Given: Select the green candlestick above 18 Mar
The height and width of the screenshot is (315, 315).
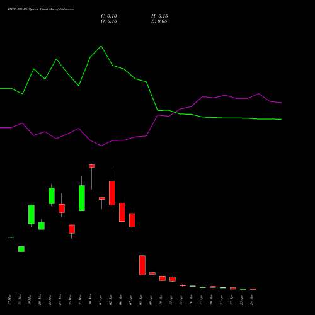Looking at the screenshot, I should click(21, 249).
